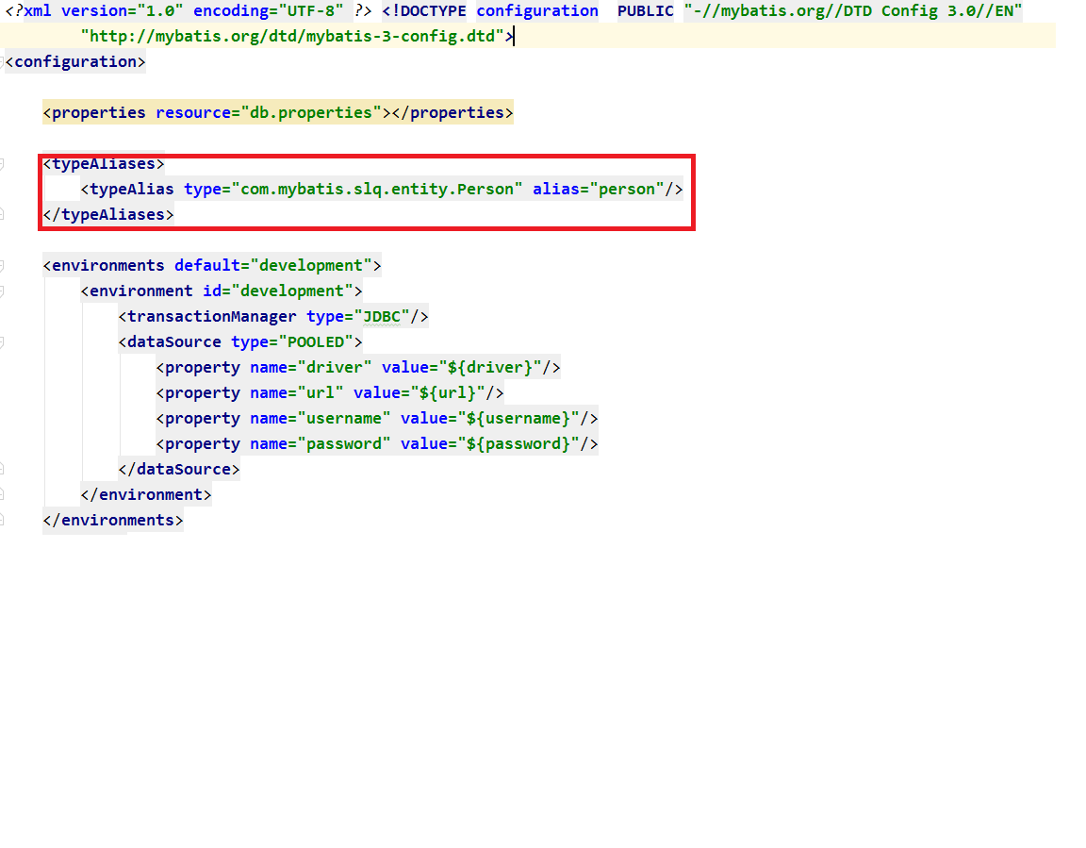This screenshot has height=848, width=1086.
Task: Click the name="username" attribute
Action: pyautogui.click(x=321, y=419)
